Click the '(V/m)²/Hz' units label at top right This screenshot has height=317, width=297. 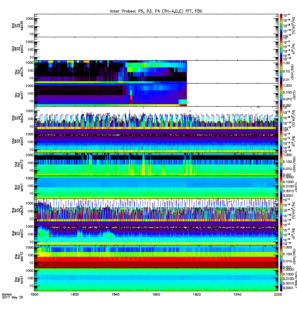[293, 25]
